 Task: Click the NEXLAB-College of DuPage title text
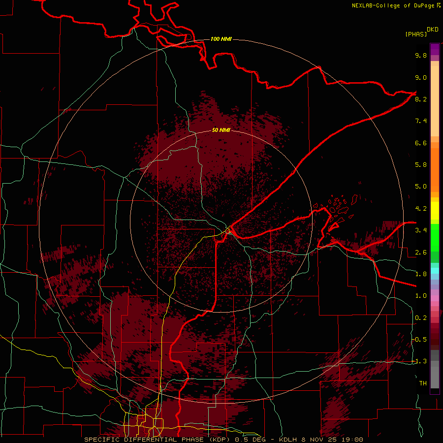pyautogui.click(x=394, y=5)
